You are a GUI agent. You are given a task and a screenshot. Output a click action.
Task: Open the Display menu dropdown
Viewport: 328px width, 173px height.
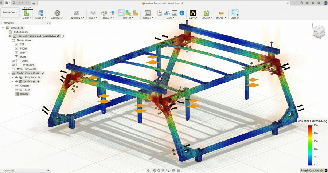(128, 18)
